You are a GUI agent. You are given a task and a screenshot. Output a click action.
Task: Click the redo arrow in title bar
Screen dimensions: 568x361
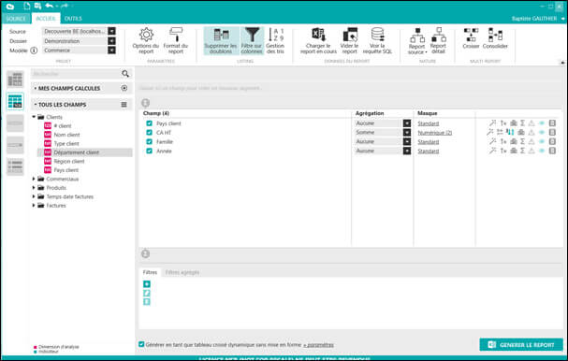click(65, 6)
